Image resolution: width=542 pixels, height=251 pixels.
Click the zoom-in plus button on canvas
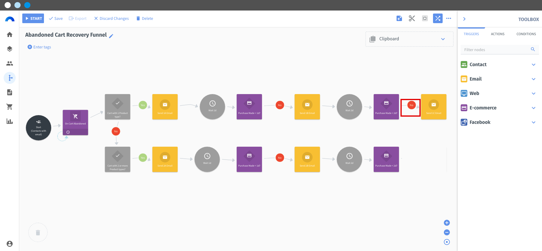coord(447,223)
